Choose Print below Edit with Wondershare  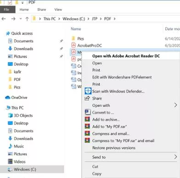tap(96, 84)
